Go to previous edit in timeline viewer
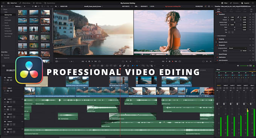256x138 pixels. (163, 62)
